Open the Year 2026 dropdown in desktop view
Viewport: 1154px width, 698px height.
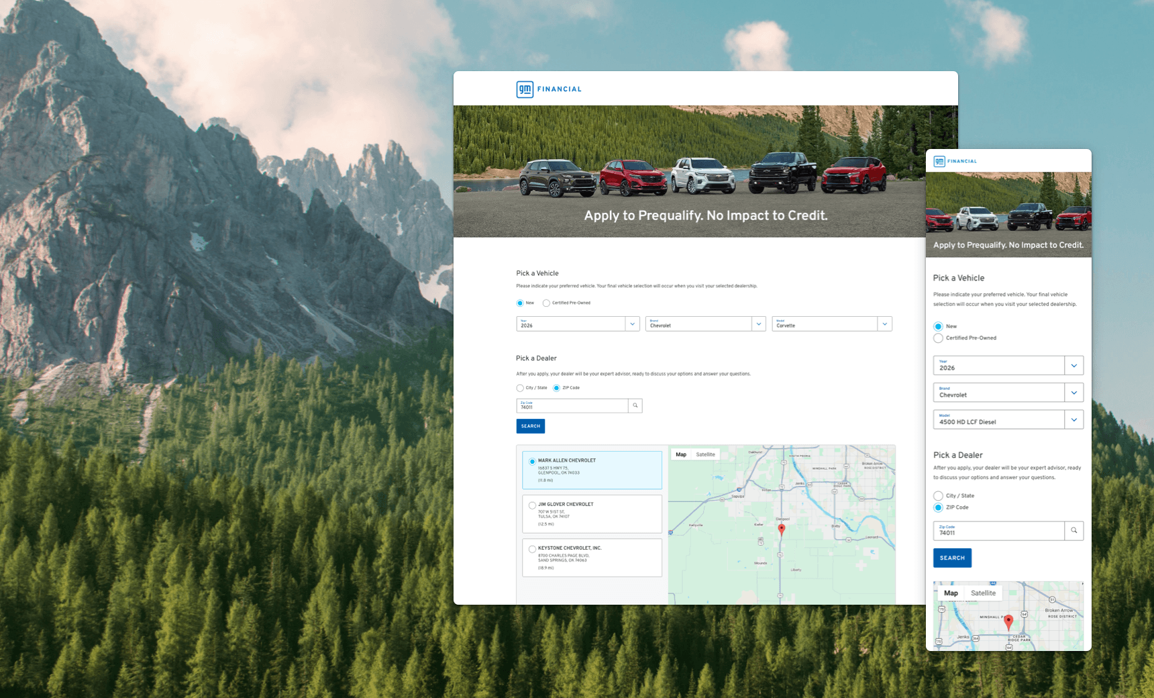click(578, 323)
